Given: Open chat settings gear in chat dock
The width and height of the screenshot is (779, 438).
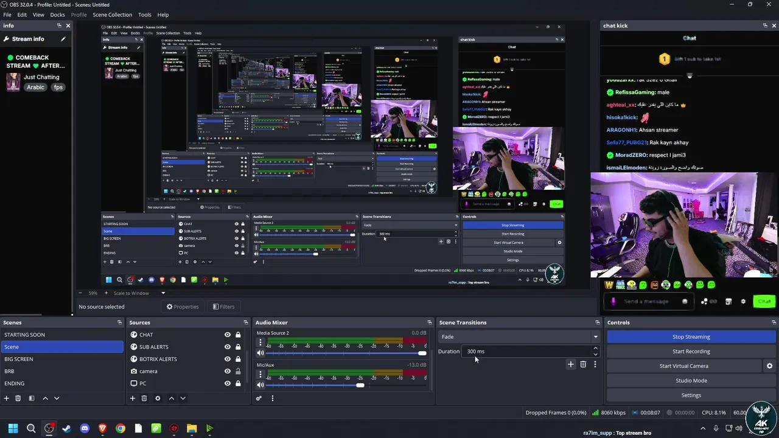Looking at the screenshot, I should click(743, 301).
